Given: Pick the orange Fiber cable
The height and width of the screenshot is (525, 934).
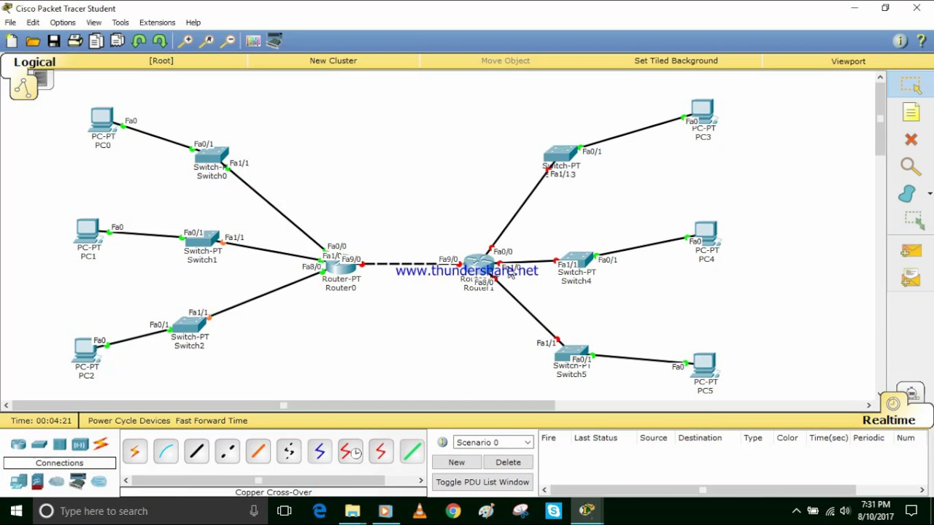Looking at the screenshot, I should pyautogui.click(x=258, y=452).
